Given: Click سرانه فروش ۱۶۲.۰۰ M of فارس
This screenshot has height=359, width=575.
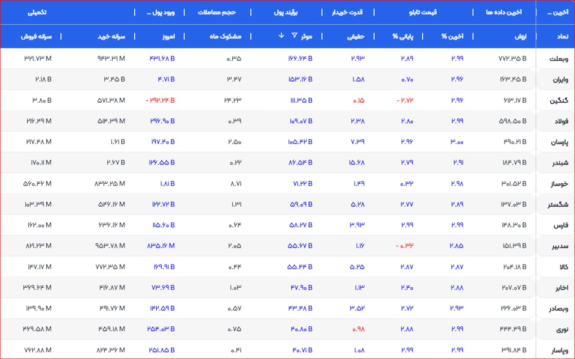Looking at the screenshot, I should pyautogui.click(x=39, y=225).
